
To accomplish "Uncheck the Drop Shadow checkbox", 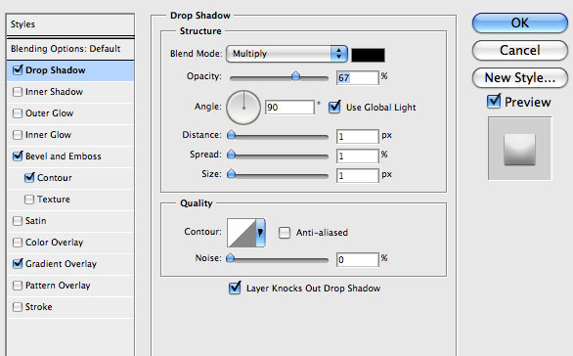I will pyautogui.click(x=18, y=69).
